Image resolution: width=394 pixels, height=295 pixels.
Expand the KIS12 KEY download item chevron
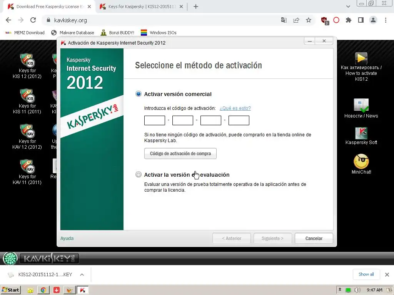pyautogui.click(x=82, y=275)
